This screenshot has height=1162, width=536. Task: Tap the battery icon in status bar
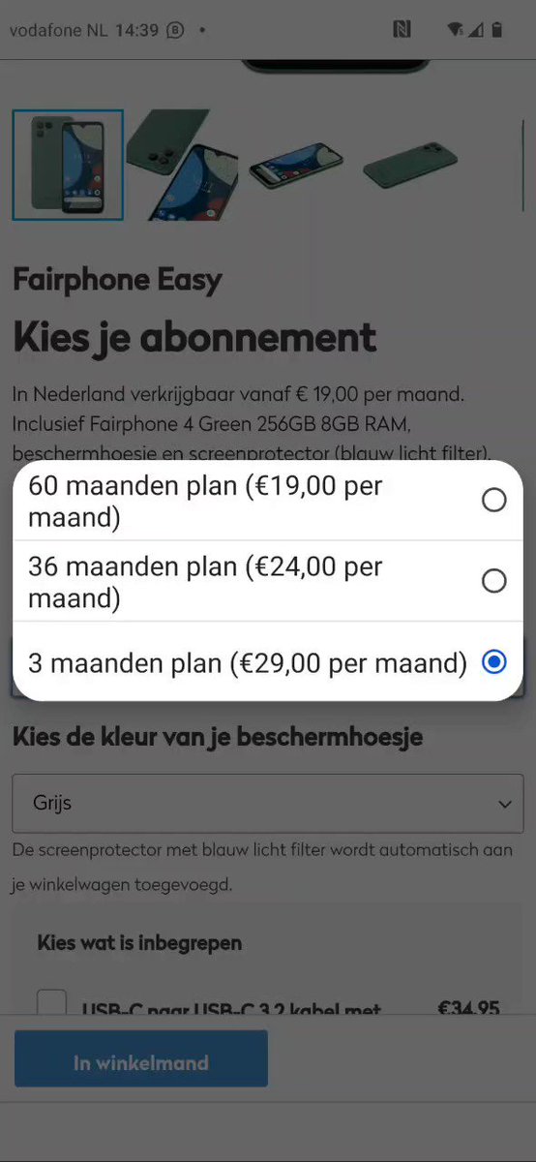click(497, 29)
